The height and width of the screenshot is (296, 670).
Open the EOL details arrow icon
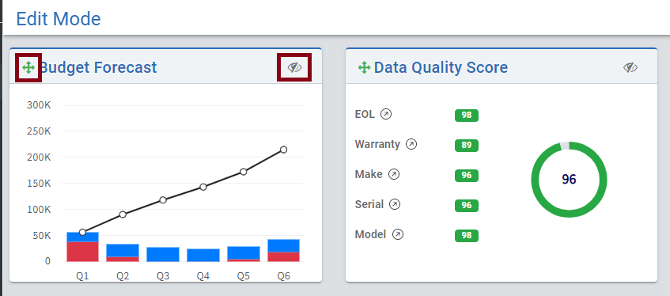pos(386,114)
